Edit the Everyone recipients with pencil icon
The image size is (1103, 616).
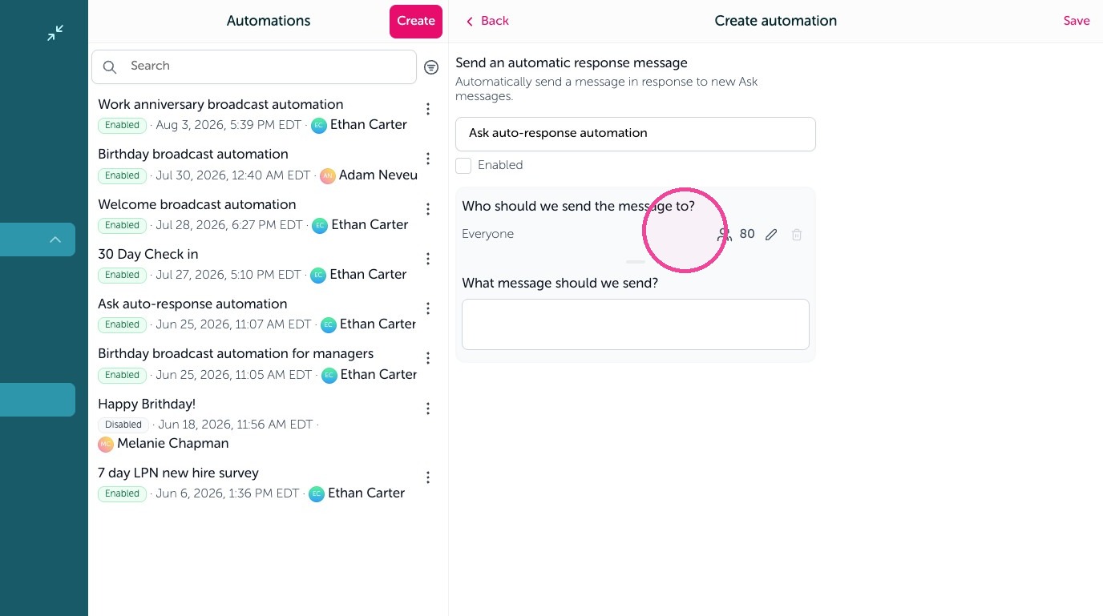point(771,235)
